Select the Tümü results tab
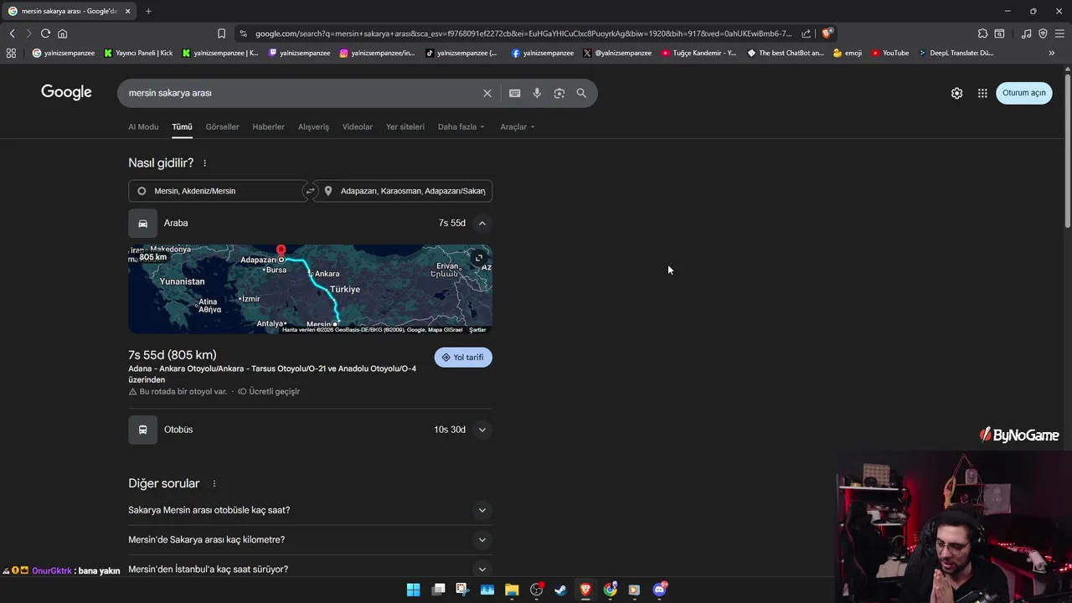 coord(182,126)
